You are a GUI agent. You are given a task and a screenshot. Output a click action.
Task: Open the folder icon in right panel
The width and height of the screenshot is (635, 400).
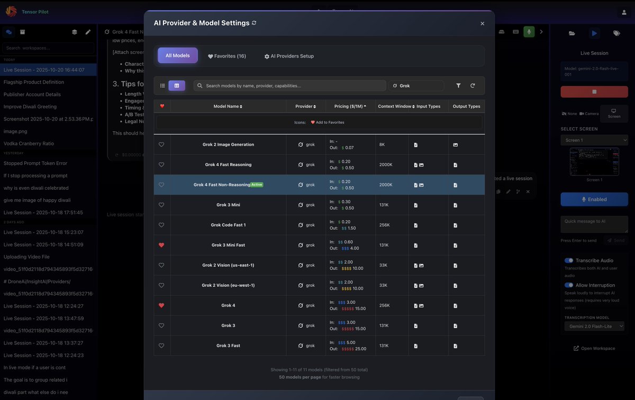[571, 33]
